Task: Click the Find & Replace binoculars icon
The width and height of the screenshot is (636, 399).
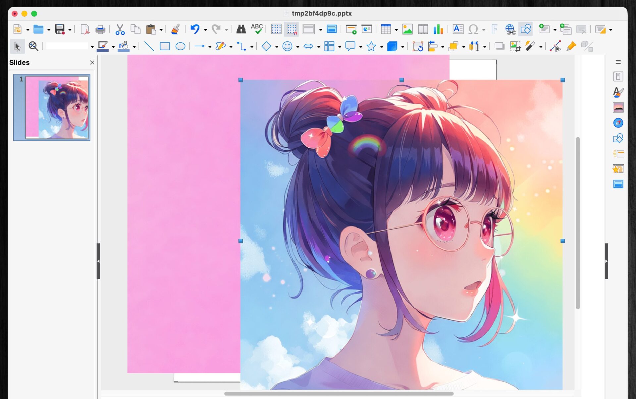Action: (241, 29)
